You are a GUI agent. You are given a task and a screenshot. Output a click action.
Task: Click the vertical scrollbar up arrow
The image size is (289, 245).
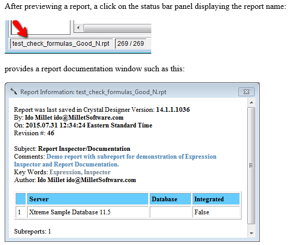pyautogui.click(x=251, y=102)
